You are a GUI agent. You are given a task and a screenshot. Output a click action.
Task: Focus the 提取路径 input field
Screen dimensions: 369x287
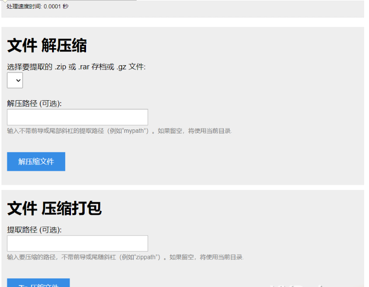click(77, 244)
